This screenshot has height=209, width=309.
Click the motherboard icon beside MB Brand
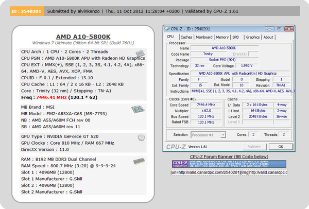coord(138,109)
